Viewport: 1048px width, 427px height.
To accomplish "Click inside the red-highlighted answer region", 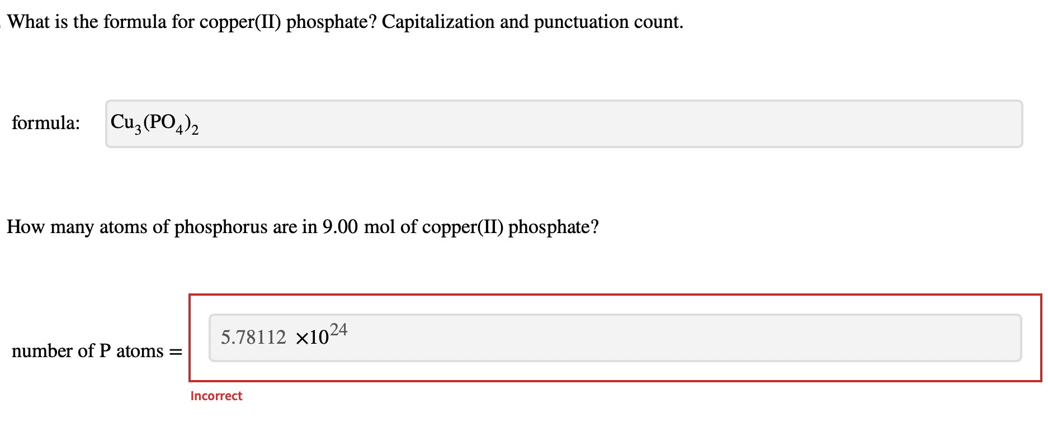I will tap(615, 337).
